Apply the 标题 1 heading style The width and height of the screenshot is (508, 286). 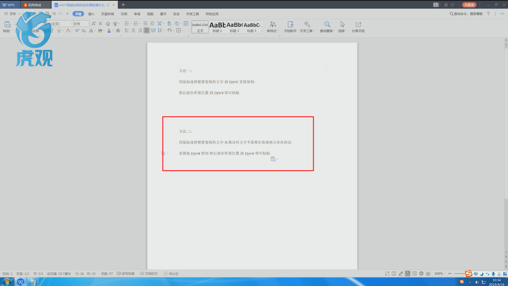click(217, 27)
